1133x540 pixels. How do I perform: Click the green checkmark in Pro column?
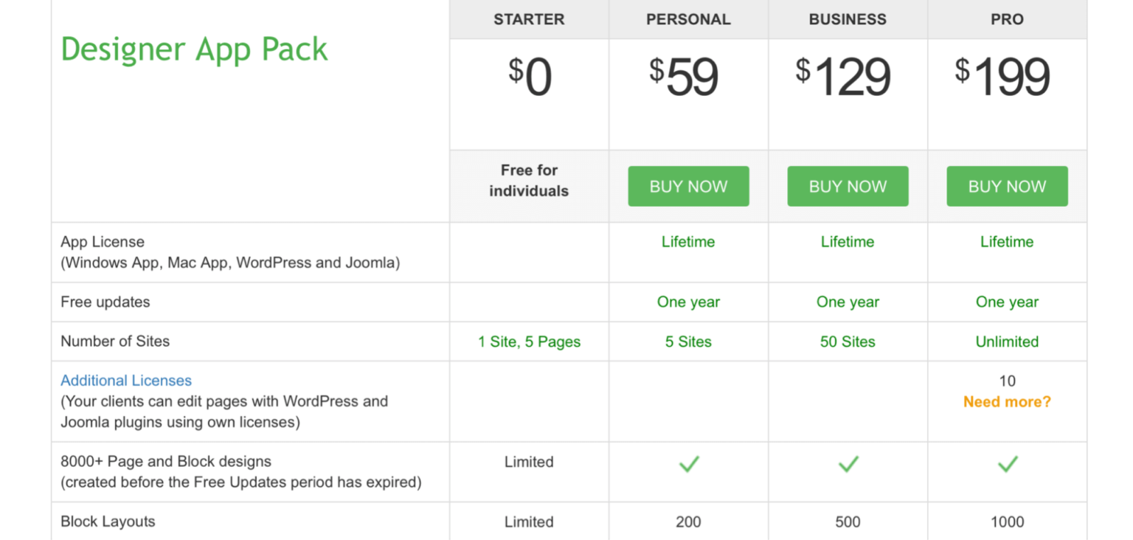pos(1007,464)
